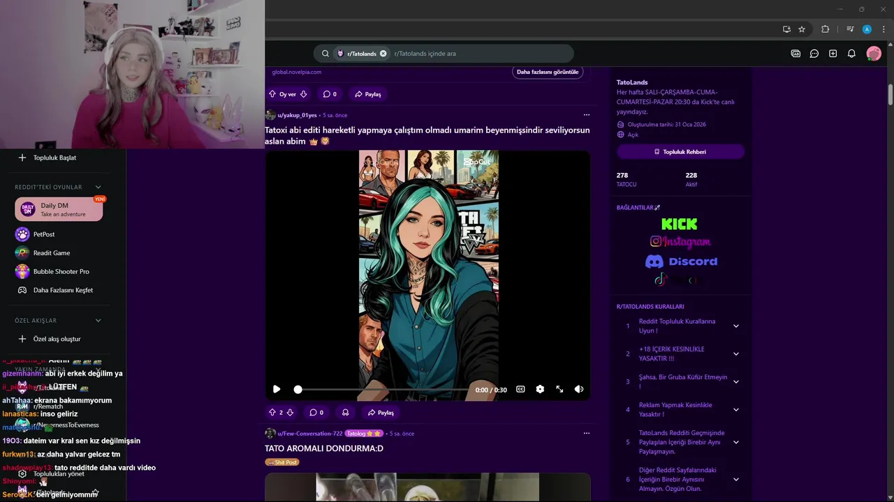Click the search magnifier icon
The width and height of the screenshot is (894, 502).
[325, 54]
